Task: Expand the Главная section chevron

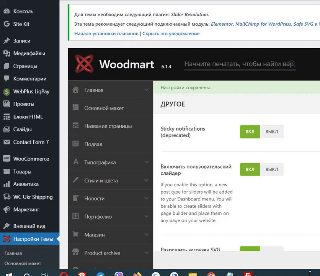Action: [x=146, y=90]
